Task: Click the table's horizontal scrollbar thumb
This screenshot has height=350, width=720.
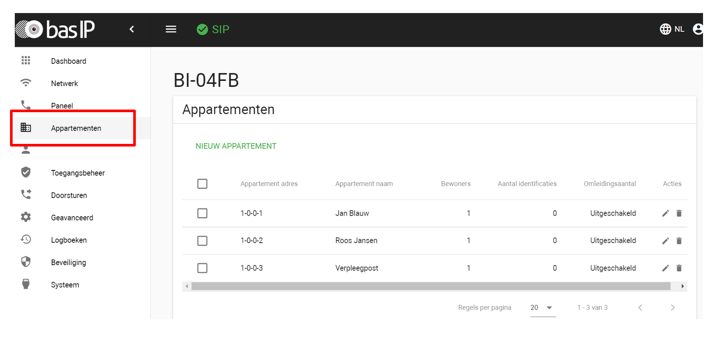Action: pos(431,286)
